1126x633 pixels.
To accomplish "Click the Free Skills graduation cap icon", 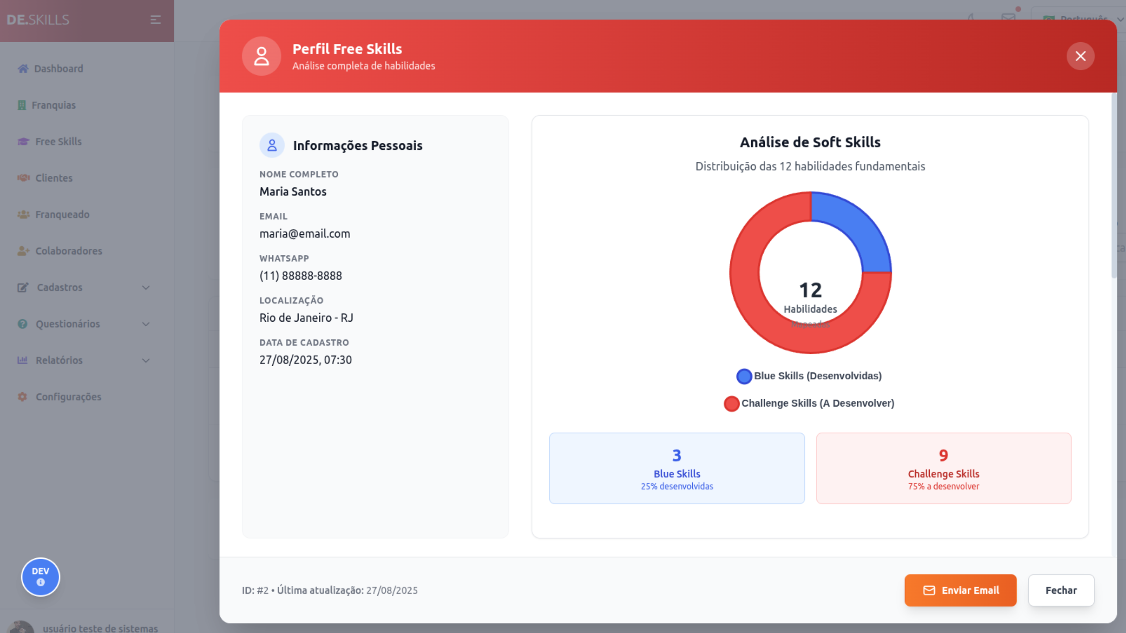I will (23, 142).
